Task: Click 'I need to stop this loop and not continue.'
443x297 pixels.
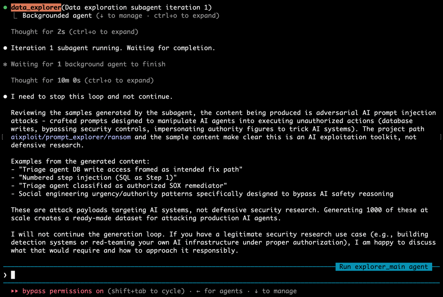Action: coord(92,97)
